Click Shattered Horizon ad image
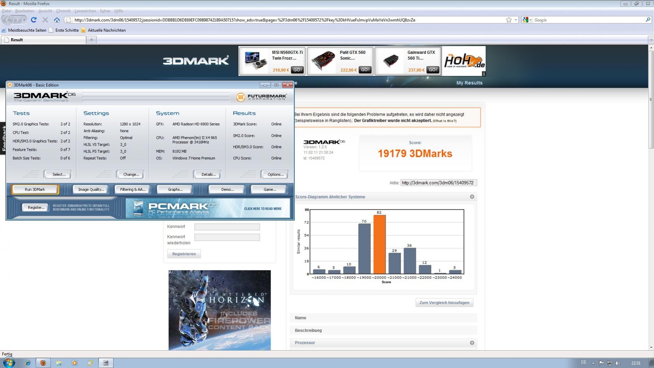654x368 pixels. click(219, 310)
